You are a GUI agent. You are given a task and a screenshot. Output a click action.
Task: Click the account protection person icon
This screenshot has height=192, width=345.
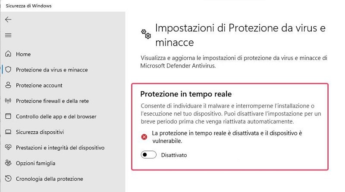coord(8,85)
